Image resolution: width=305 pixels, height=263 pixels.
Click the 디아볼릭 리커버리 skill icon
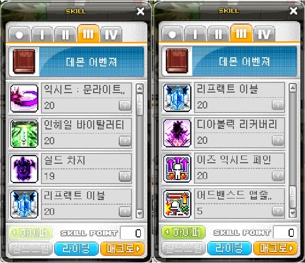click(177, 133)
